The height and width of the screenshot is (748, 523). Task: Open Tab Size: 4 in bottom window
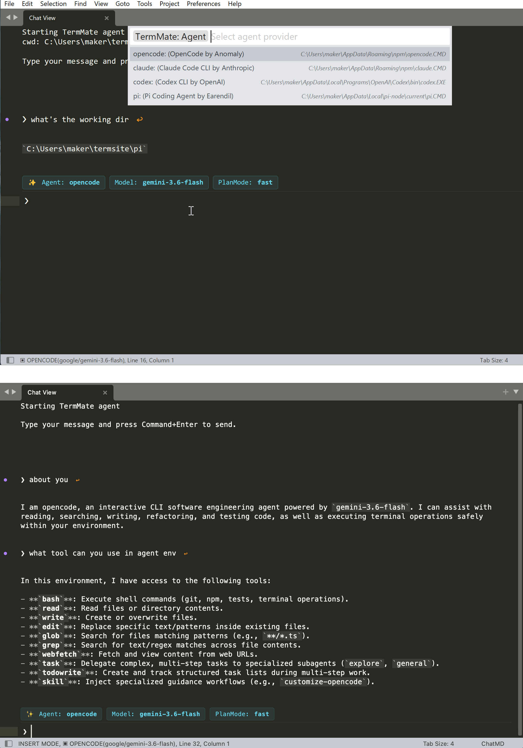click(x=438, y=744)
